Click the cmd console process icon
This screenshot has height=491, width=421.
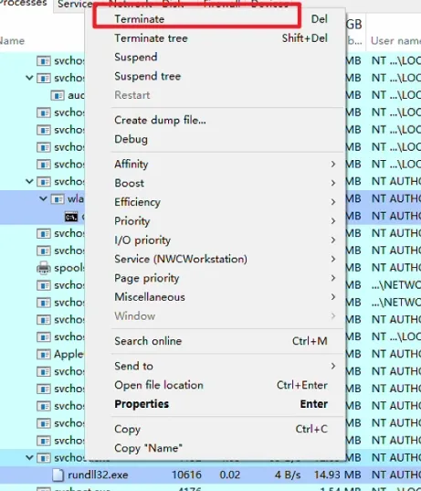tap(71, 217)
